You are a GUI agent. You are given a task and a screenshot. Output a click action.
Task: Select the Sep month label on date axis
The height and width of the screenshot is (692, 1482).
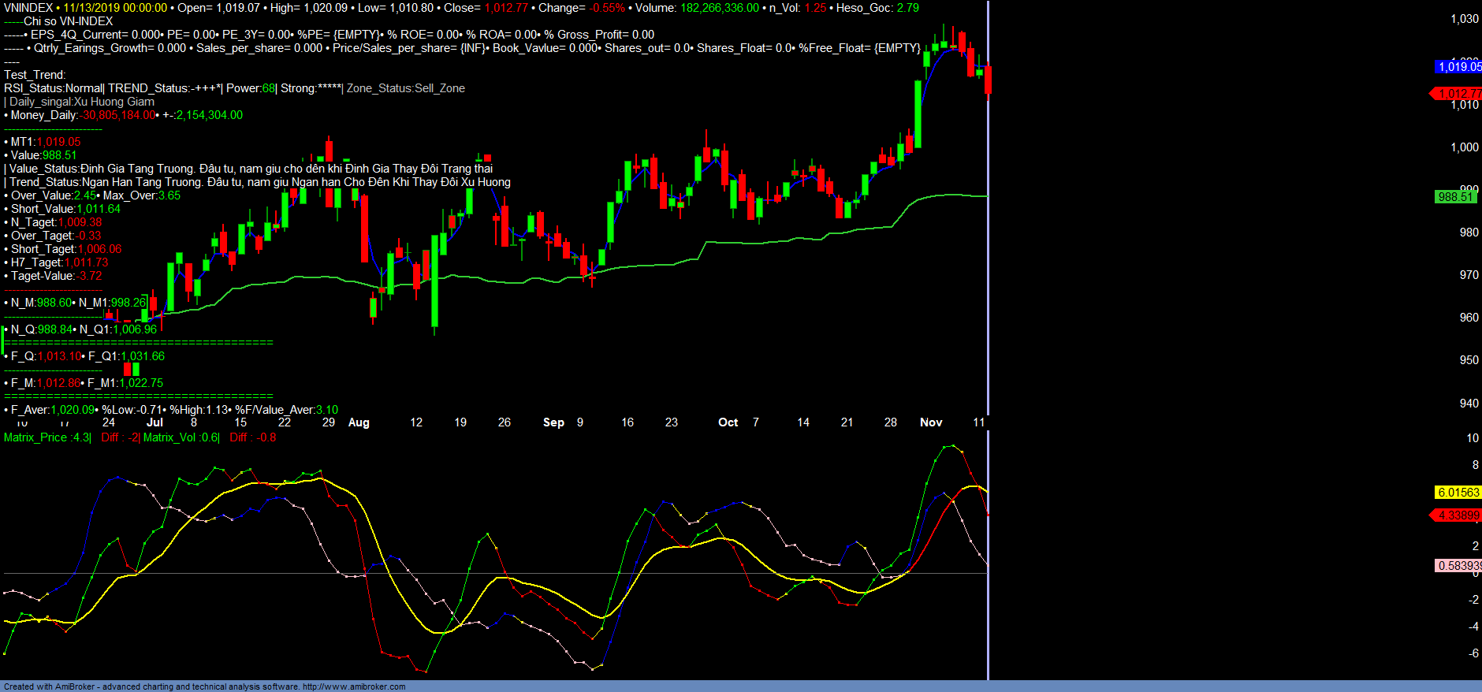553,422
